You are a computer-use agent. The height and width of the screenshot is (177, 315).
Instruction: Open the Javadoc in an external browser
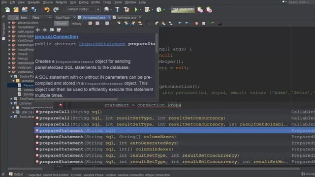52,30
